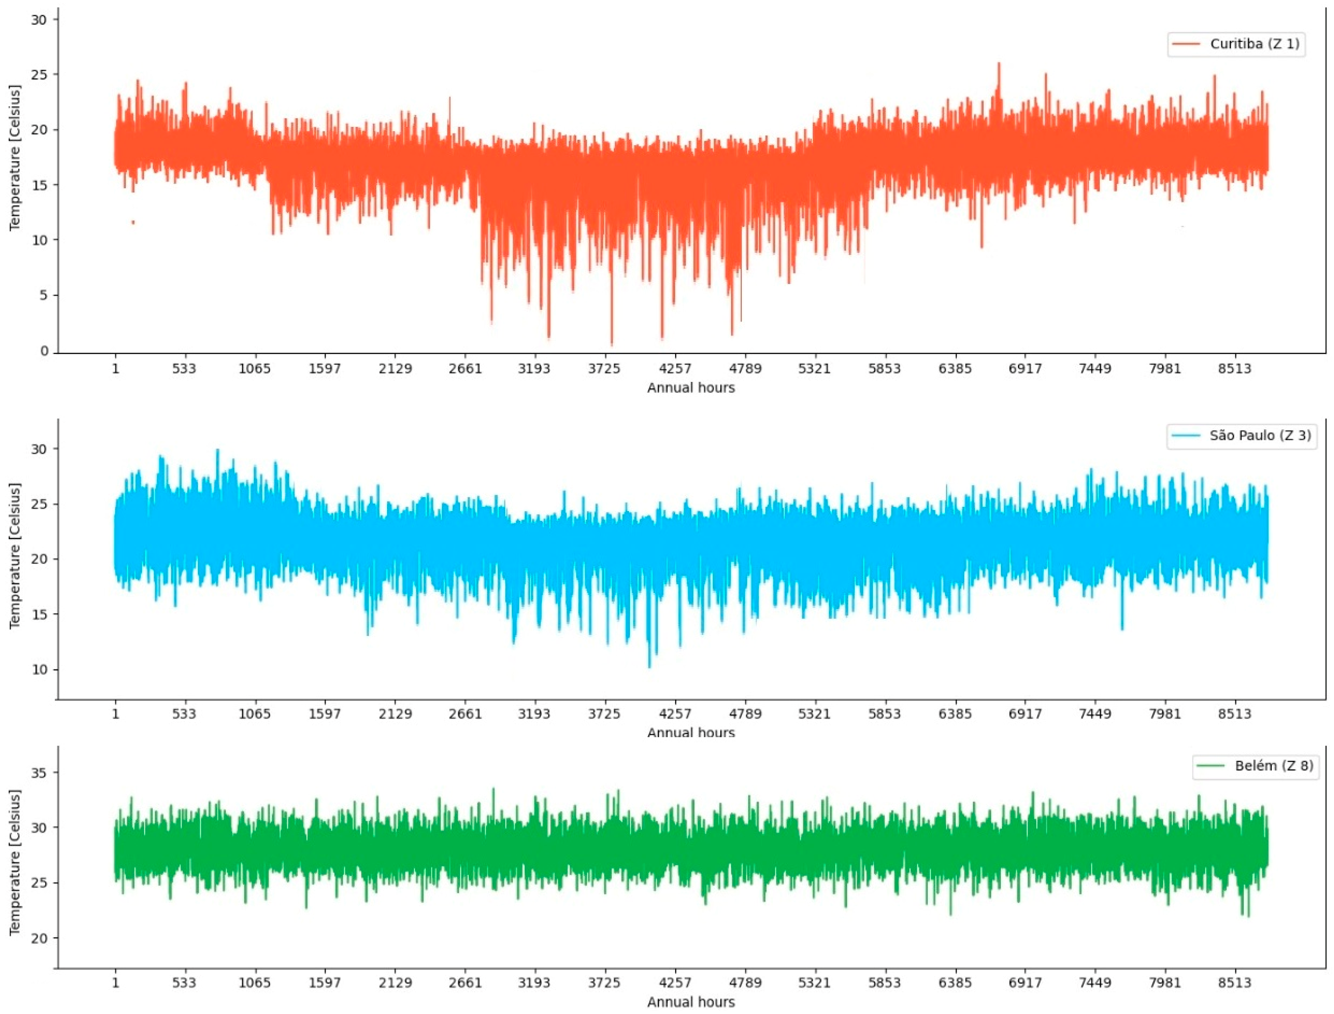Click the Temperature [Celsius] axis label of Belém chart
Viewport: 1334px width, 1014px height.
coord(15,862)
